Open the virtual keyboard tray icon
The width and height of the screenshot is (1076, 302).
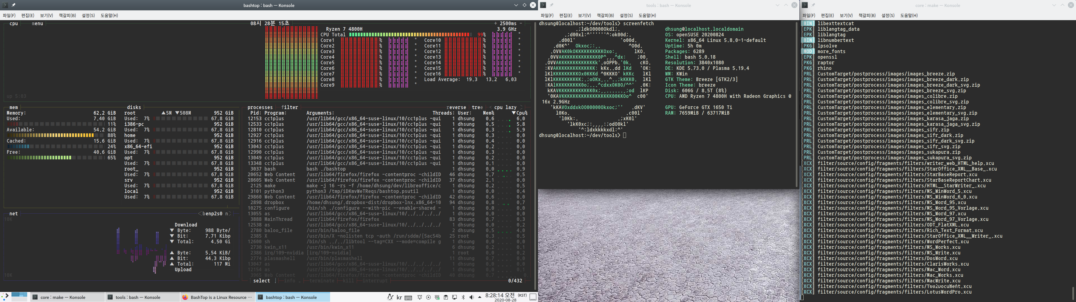(x=409, y=298)
